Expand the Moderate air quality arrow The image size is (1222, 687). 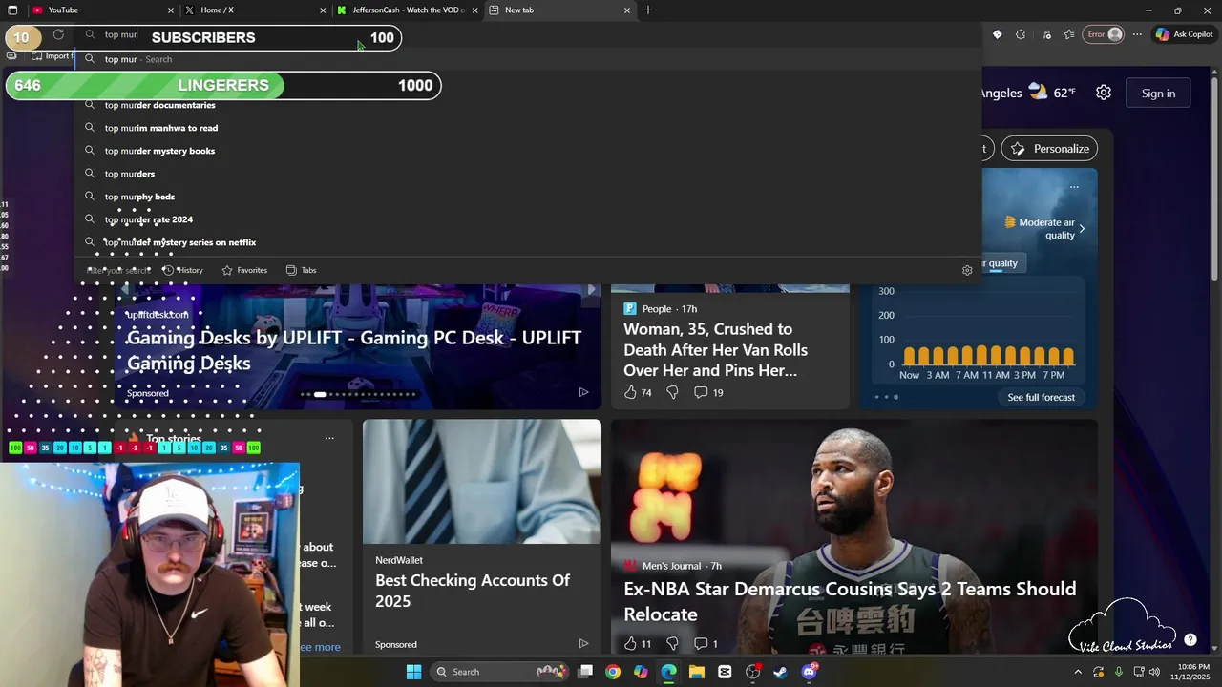[1082, 229]
